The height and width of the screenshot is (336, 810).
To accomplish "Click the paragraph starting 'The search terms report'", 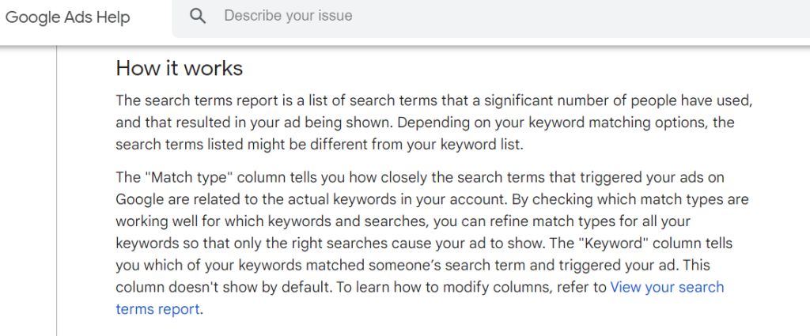I will pyautogui.click(x=434, y=123).
